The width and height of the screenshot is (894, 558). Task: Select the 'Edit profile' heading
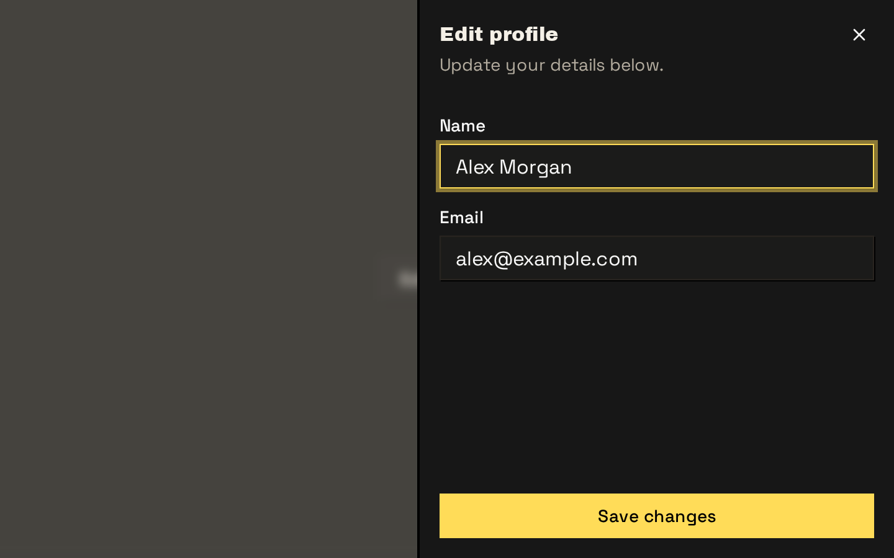499,34
